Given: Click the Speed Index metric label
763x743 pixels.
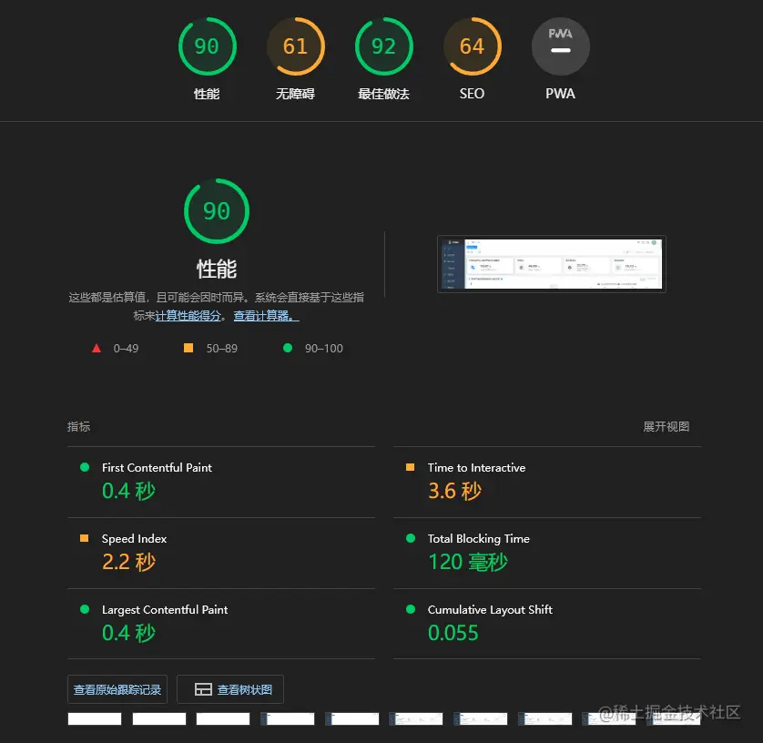Looking at the screenshot, I should coord(135,539).
